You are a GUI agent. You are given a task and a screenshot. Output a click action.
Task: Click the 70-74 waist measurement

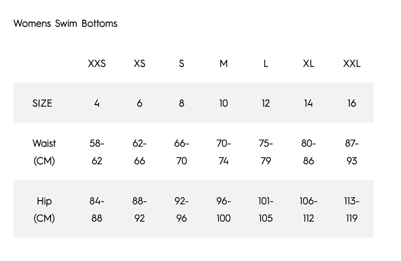pyautogui.click(x=224, y=152)
